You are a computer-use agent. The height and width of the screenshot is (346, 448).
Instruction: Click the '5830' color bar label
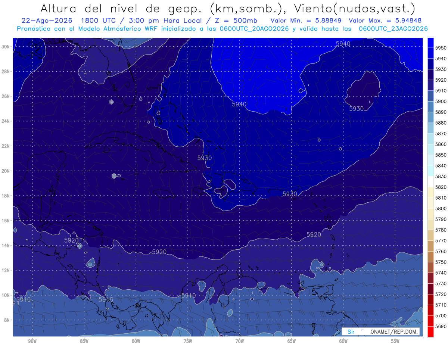pos(441,176)
